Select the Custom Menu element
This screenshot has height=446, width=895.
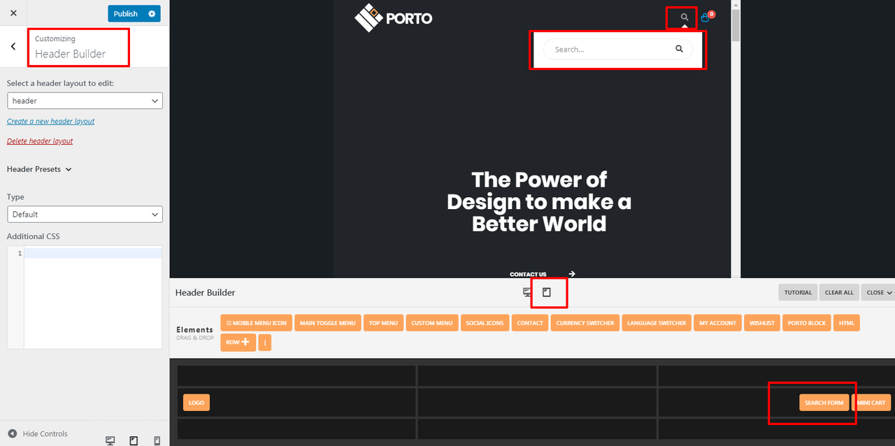(432, 323)
